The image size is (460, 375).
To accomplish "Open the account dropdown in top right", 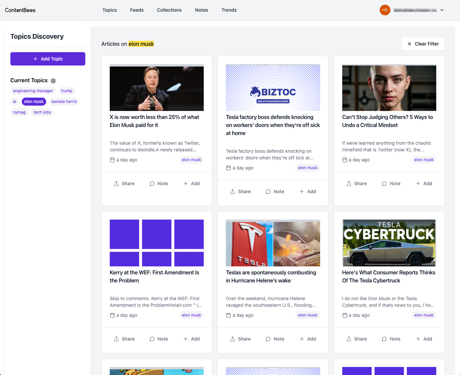I will 442,10.
